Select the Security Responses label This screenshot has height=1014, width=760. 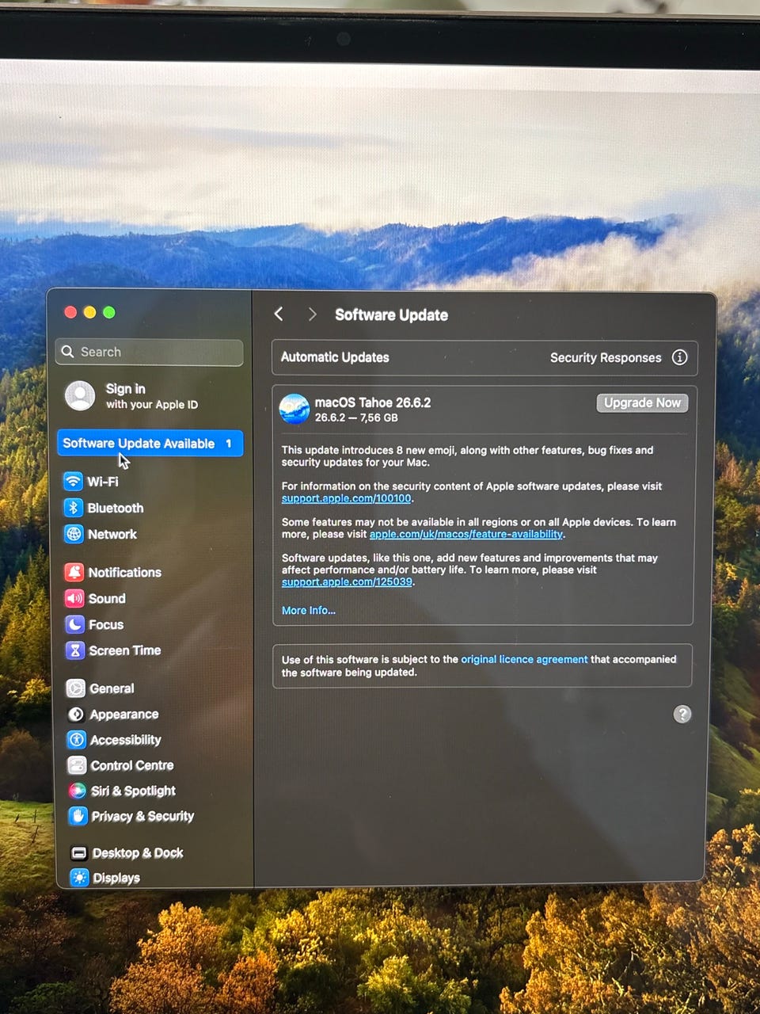click(x=606, y=358)
